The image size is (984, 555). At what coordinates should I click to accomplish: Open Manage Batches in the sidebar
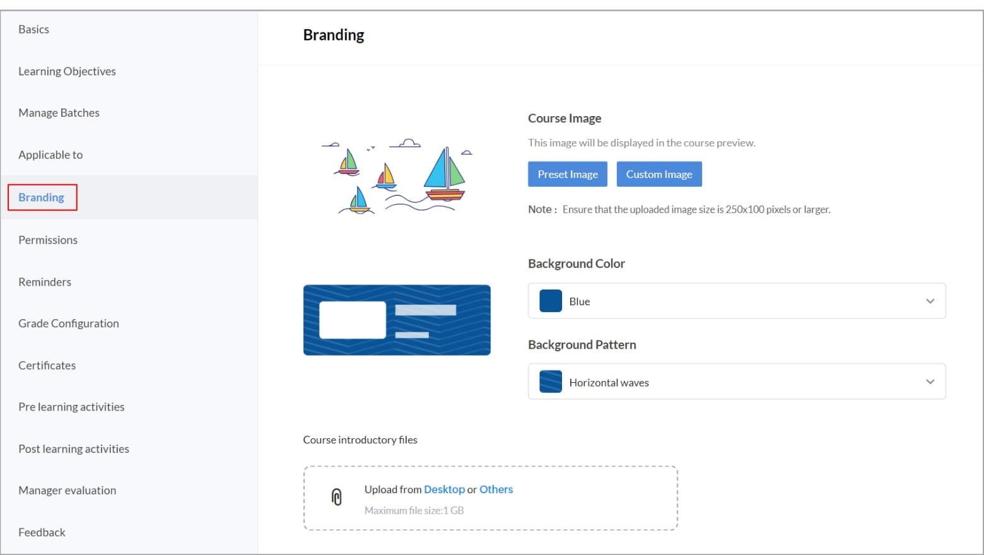[x=59, y=113]
